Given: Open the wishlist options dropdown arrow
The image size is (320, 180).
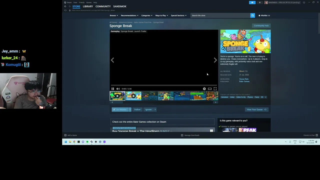Looking at the screenshot, I should coord(130,109).
